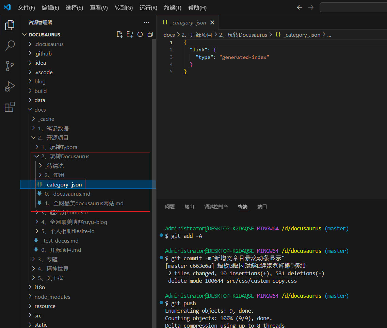Expand the 2、使用 folder
Viewport: 387px width, 328px height.
[x=54, y=175]
